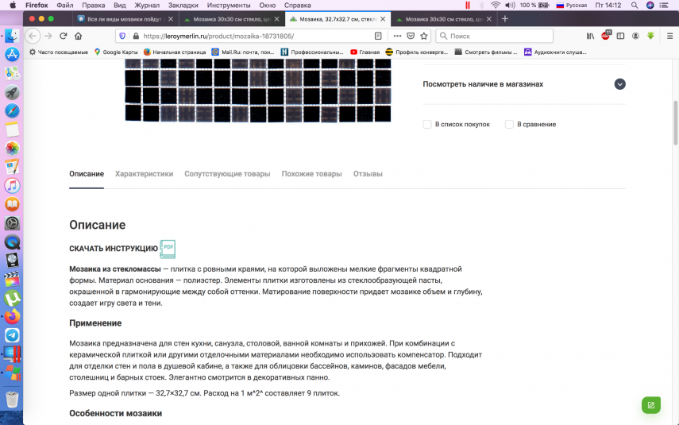Switch to the 'Похожие товары' tab
This screenshot has width=679, height=425.
tap(312, 174)
